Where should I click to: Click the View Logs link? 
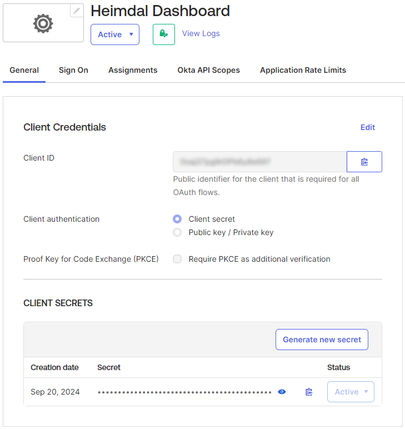pos(201,34)
